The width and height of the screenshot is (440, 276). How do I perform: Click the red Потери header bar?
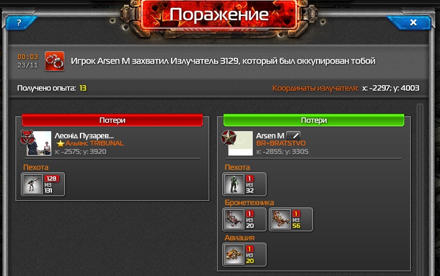coord(112,120)
